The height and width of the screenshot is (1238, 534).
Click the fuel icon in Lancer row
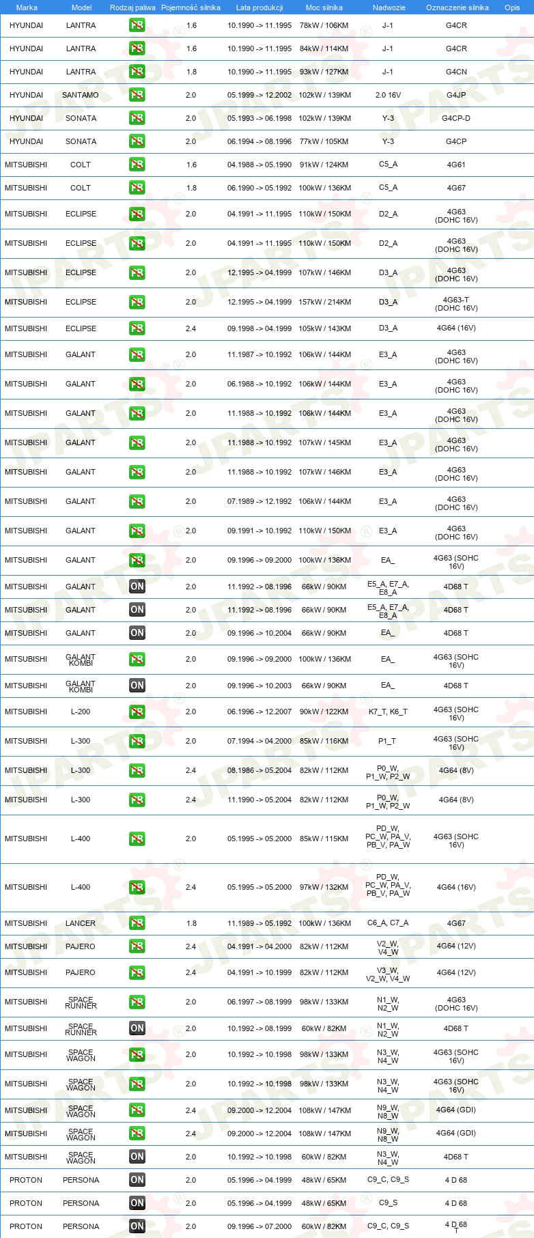pyautogui.click(x=137, y=924)
